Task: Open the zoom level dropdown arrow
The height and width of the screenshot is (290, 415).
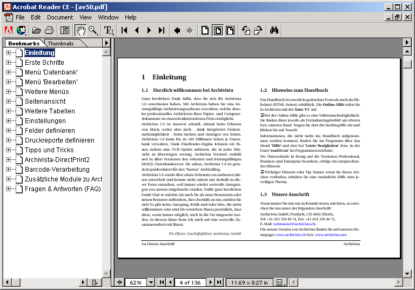Action: point(151,282)
